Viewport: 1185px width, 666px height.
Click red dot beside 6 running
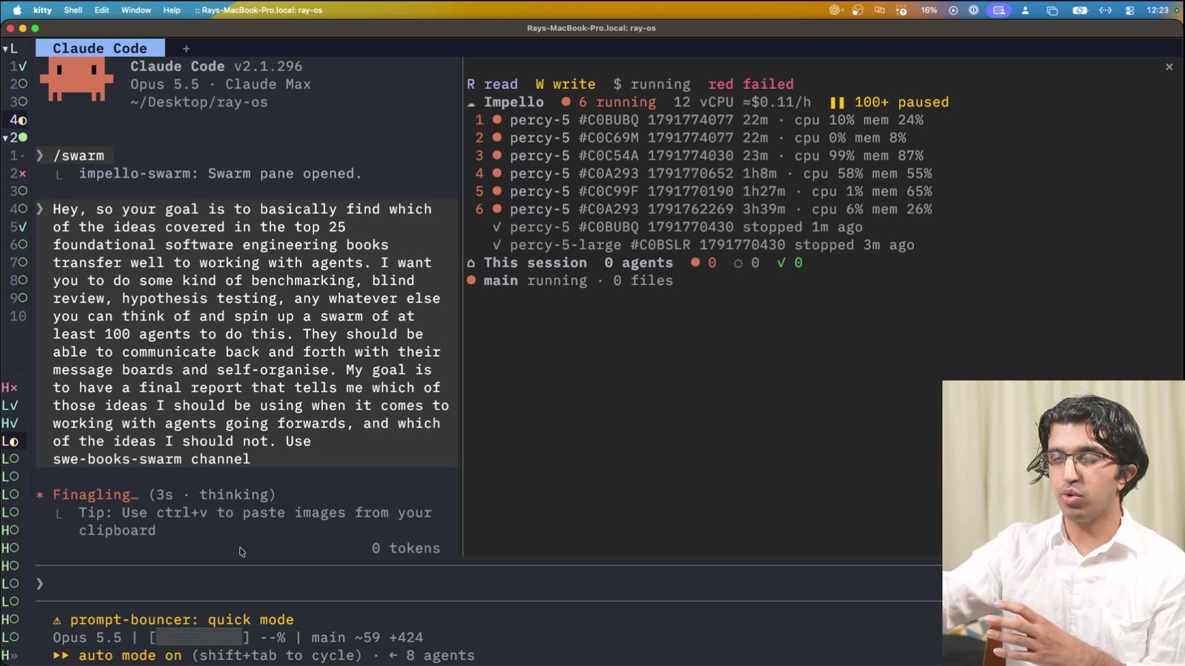coord(566,101)
